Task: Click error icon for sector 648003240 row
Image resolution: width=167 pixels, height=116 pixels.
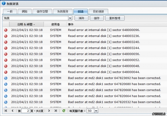Action: pos(6,42)
